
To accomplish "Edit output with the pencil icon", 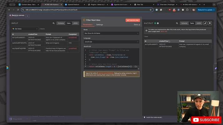I will click(205, 23).
